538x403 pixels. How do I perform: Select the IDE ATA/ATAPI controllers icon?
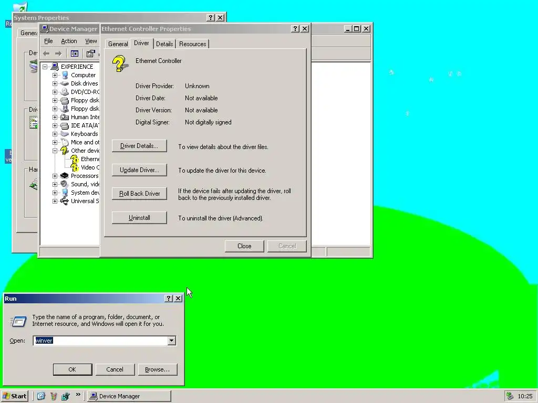(65, 125)
